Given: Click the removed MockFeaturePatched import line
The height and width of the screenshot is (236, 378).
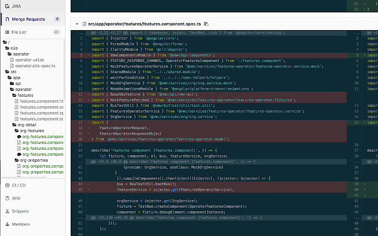Looking at the screenshot, I should click(x=193, y=100).
